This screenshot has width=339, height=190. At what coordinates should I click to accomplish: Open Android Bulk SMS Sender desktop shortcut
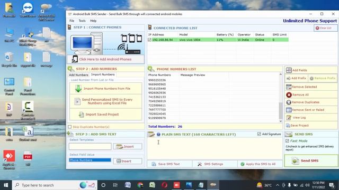pos(46,12)
